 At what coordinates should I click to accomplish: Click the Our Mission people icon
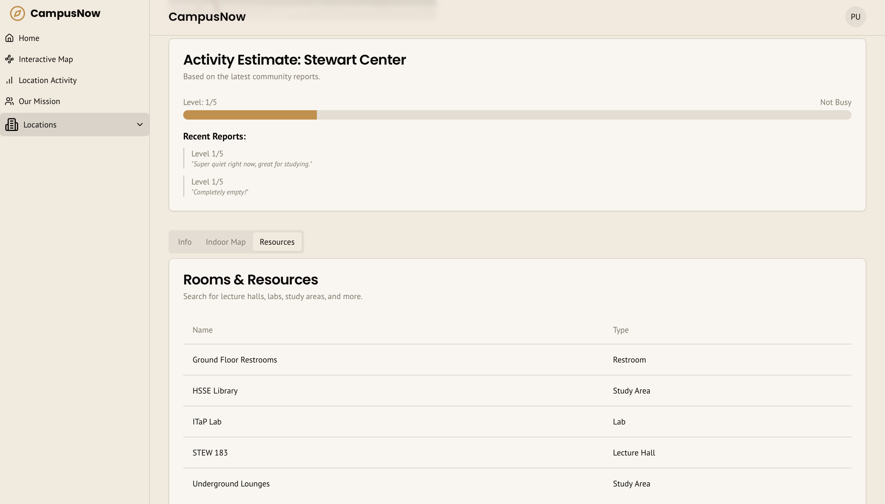click(x=9, y=101)
